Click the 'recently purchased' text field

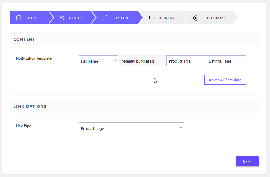[x=142, y=61]
